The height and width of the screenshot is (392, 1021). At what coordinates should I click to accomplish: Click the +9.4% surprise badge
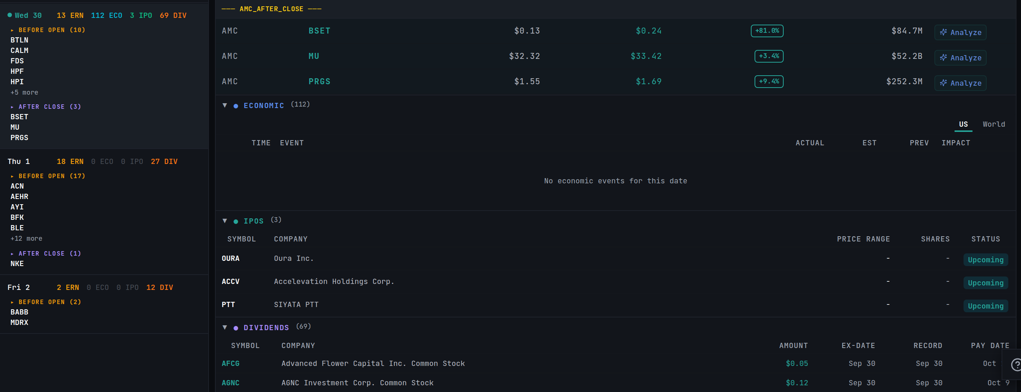click(769, 82)
